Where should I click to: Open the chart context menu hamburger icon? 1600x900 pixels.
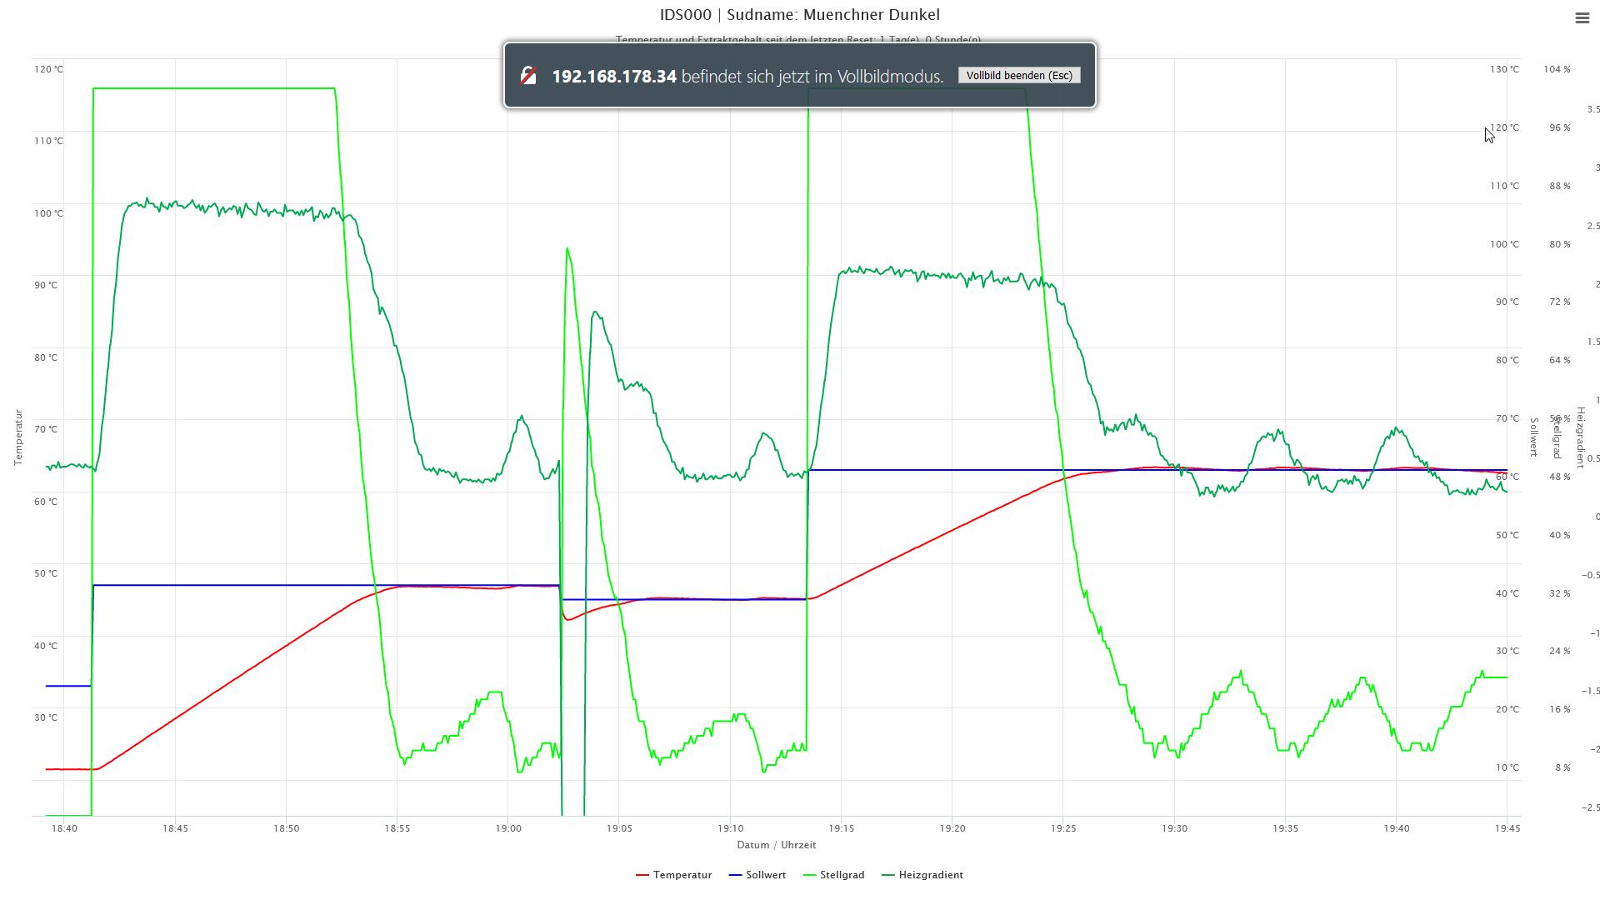point(1582,18)
